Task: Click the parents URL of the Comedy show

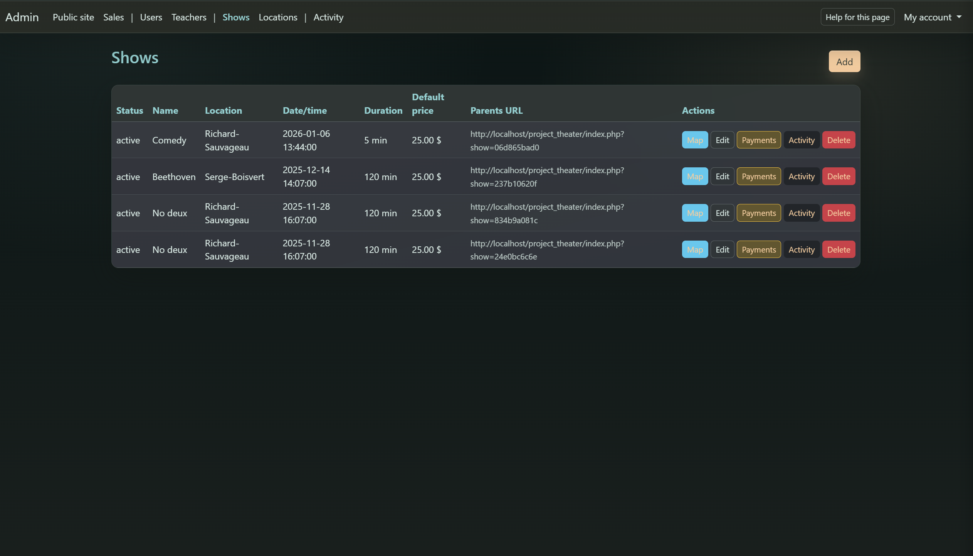Action: [547, 140]
